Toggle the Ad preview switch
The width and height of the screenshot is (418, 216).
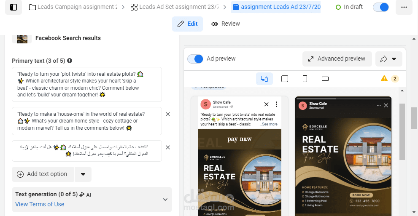195,59
